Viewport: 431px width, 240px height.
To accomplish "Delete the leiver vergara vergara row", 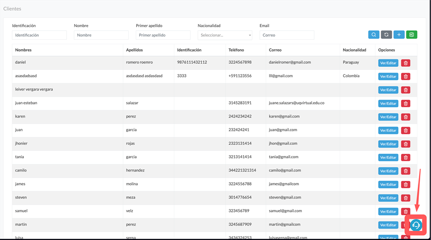I will (405, 90).
